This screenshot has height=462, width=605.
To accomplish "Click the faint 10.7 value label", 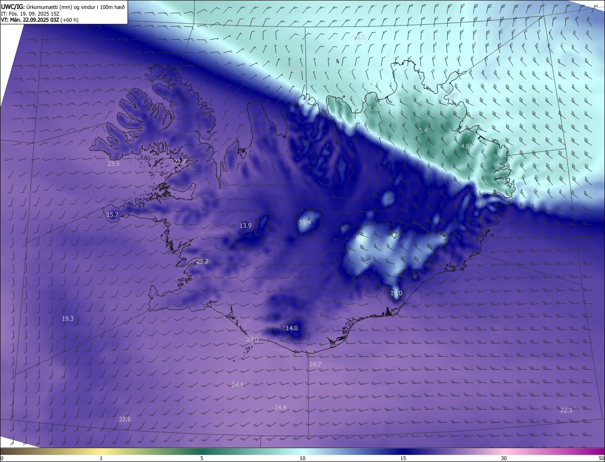I will [x=452, y=96].
